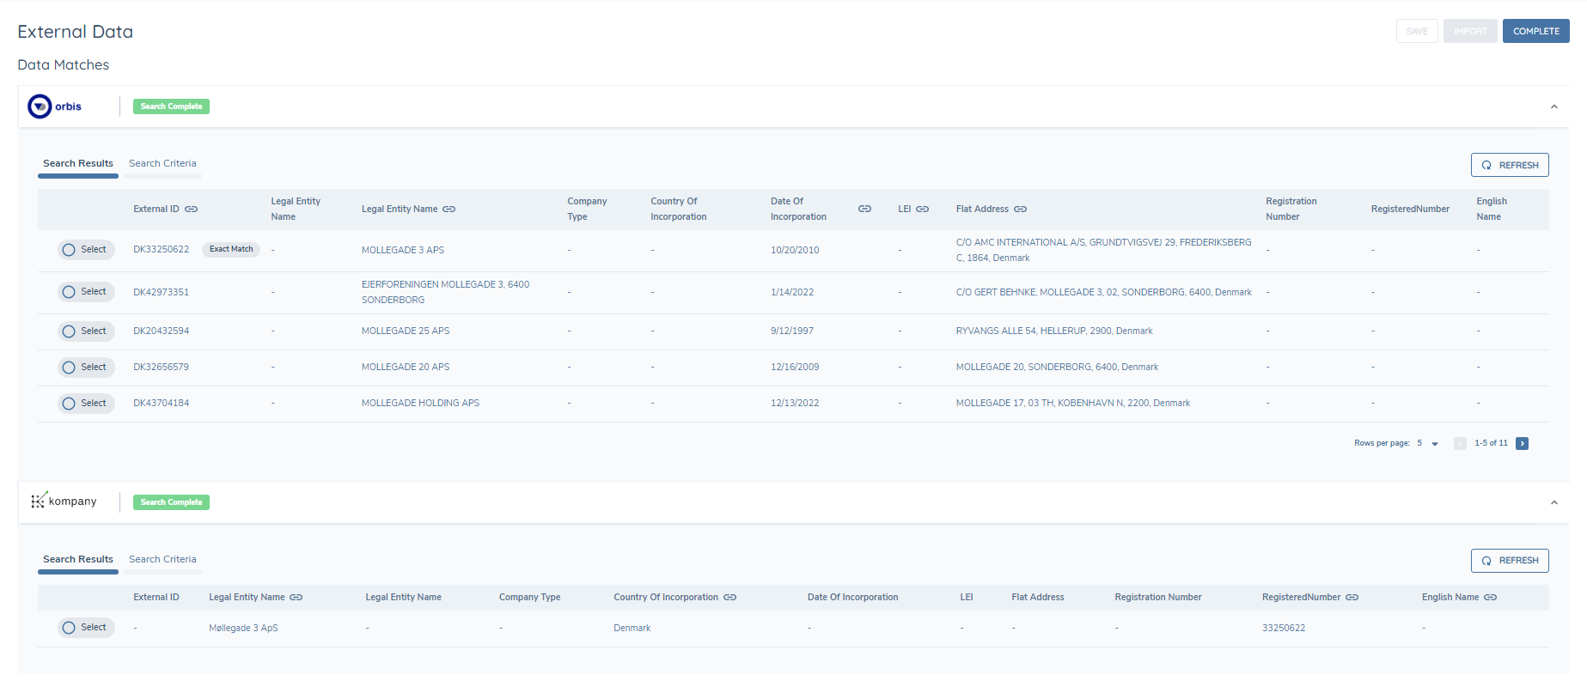The image size is (1587, 693).
Task: Refresh the orbis search results
Action: [1510, 165]
